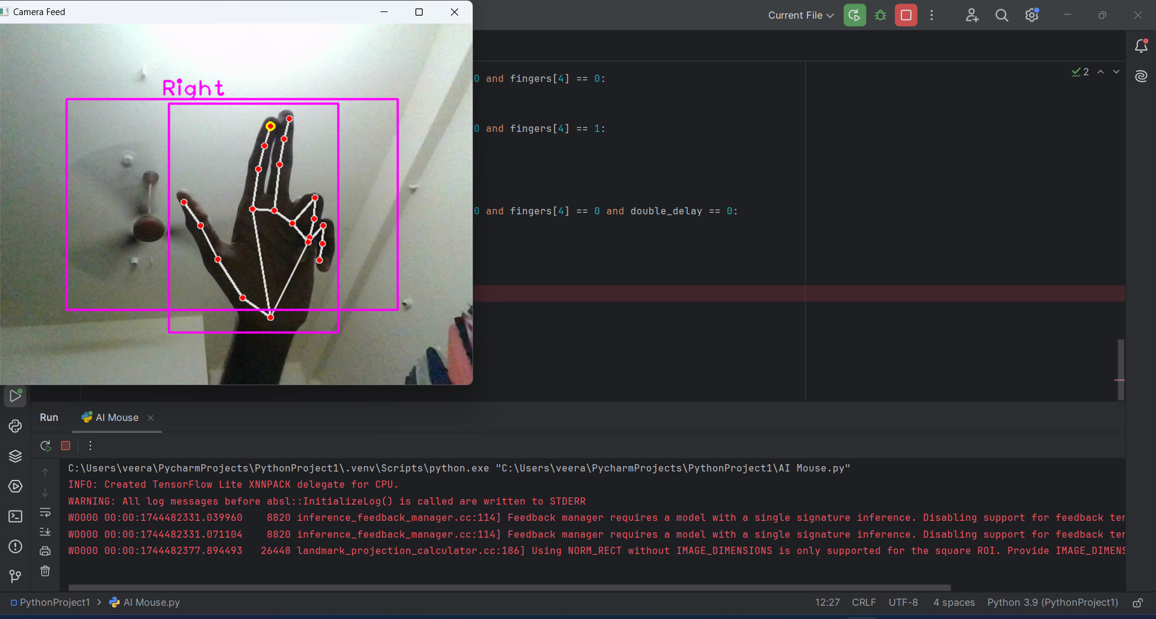Open the Notifications bell panel
Viewport: 1156px width, 619px height.
click(1141, 46)
